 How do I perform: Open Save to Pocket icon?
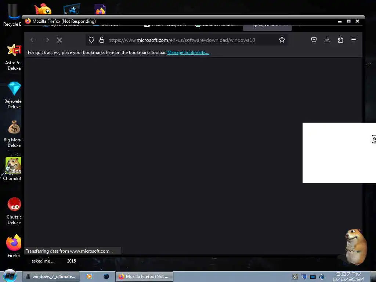point(314,40)
